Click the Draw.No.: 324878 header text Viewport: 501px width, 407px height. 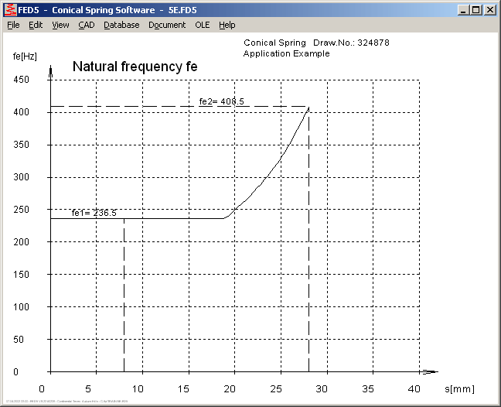click(351, 43)
